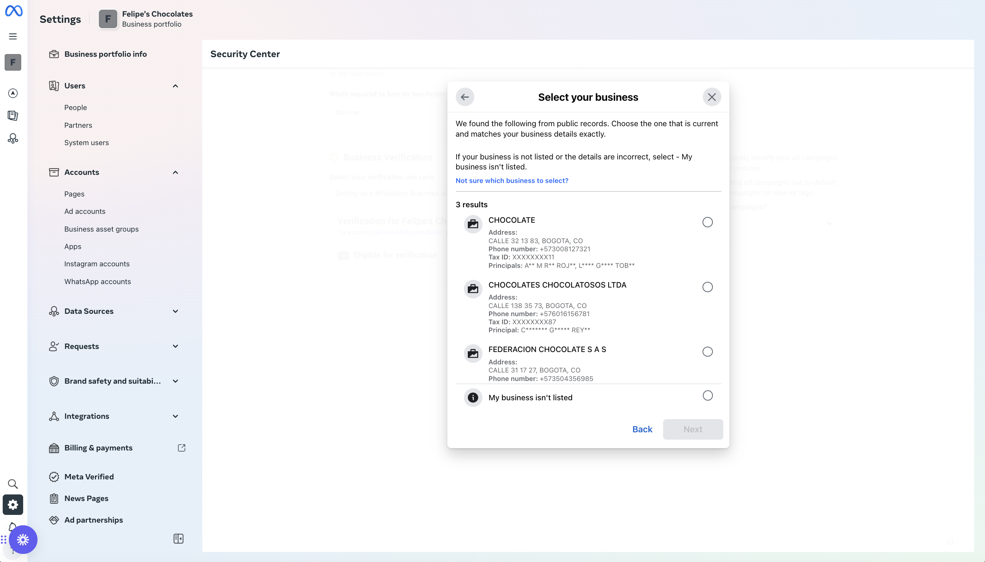Select the CHOCOLATE business radio button
Viewport: 985px width, 562px height.
click(707, 222)
